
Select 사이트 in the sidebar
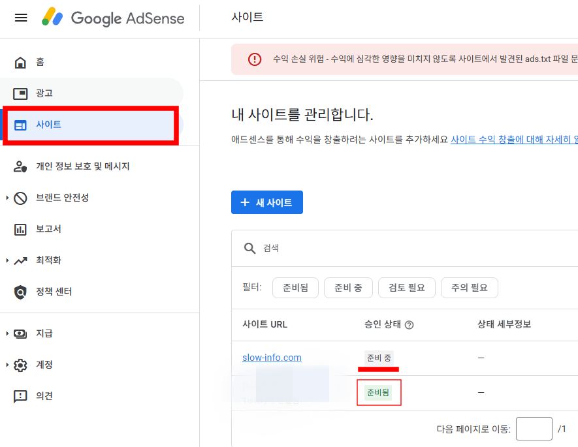point(91,125)
